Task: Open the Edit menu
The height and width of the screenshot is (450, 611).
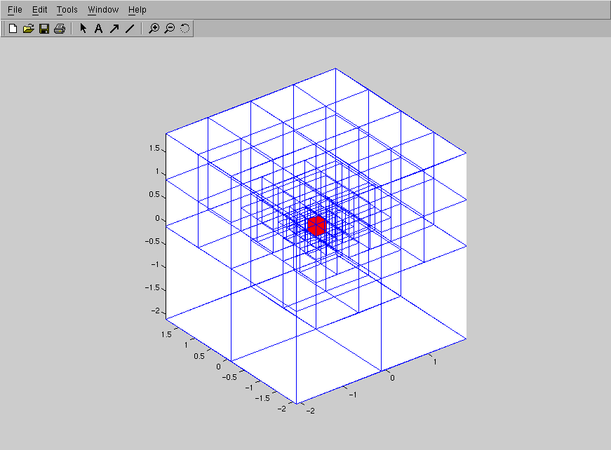Action: tap(39, 10)
